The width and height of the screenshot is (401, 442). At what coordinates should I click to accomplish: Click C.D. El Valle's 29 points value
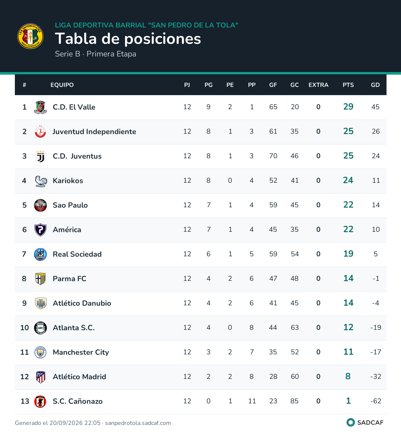[348, 107]
